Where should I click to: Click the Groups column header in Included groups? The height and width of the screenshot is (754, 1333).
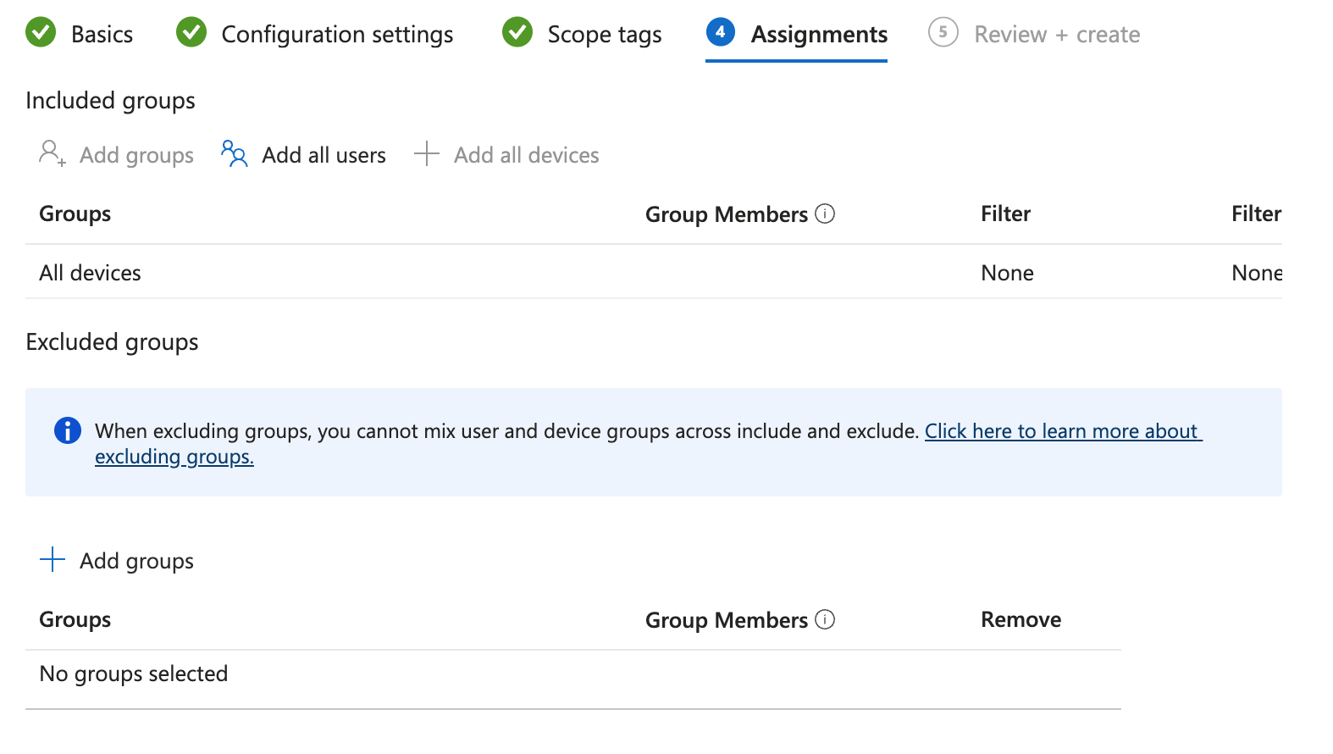(75, 213)
